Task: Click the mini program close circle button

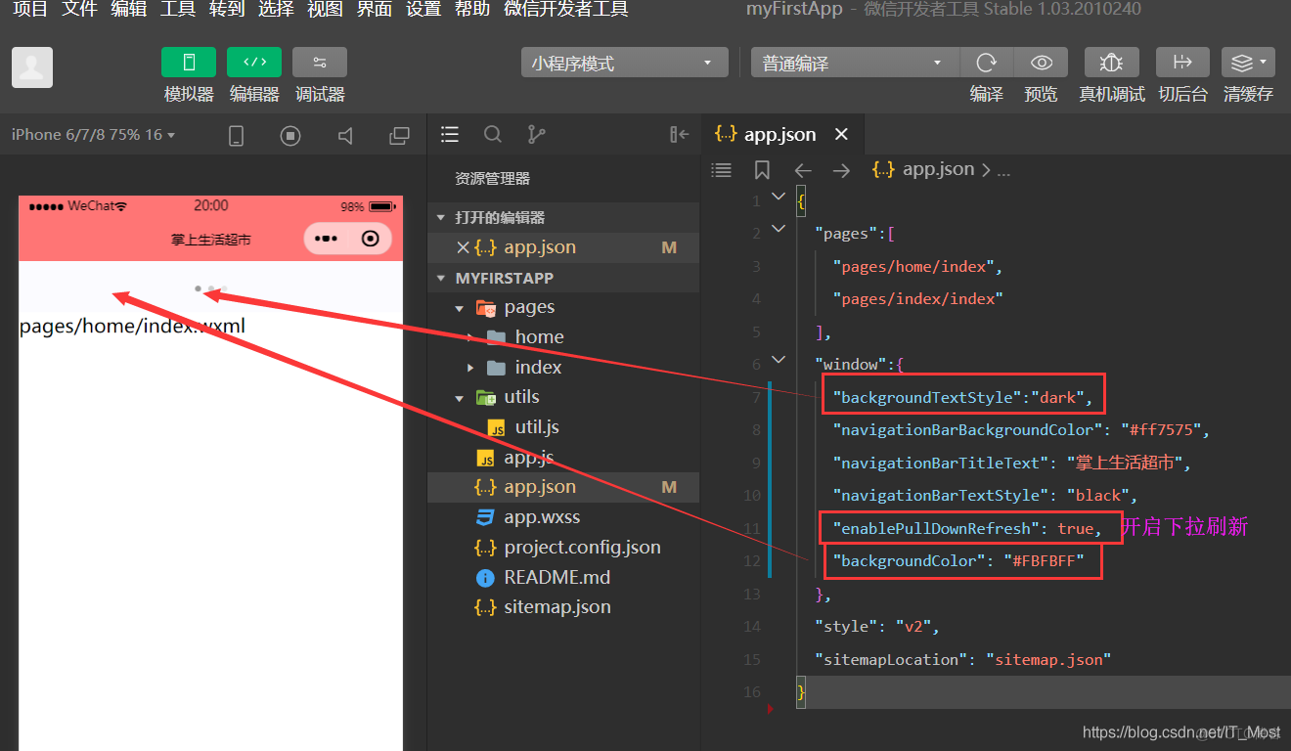Action: [370, 239]
